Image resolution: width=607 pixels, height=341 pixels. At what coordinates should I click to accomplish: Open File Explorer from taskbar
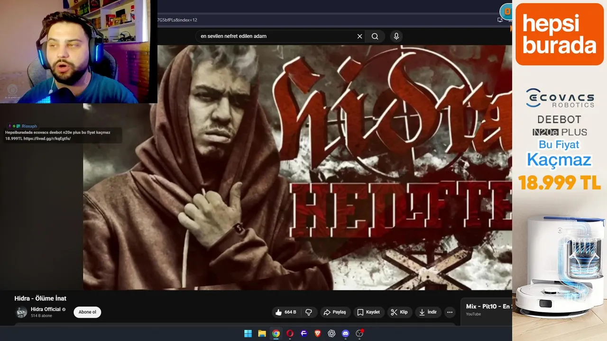pyautogui.click(x=262, y=333)
